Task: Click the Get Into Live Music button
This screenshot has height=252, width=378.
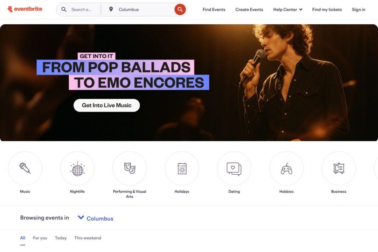Action: (x=107, y=105)
